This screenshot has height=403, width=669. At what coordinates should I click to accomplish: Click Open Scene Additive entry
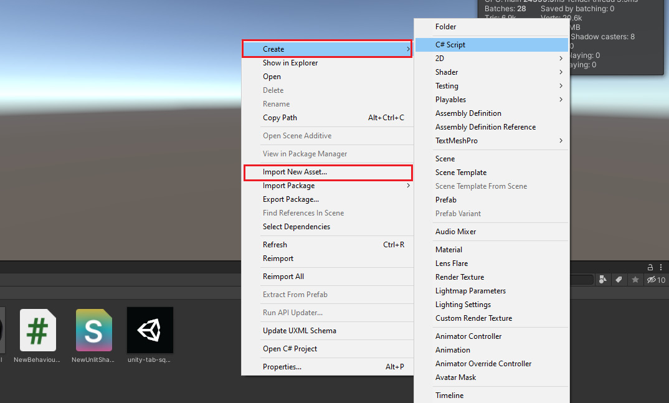click(x=327, y=136)
